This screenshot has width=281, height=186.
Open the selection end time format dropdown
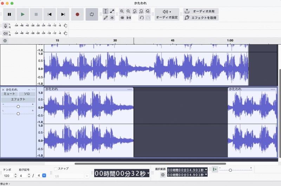(206, 174)
